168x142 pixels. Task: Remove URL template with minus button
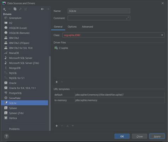[62, 126]
